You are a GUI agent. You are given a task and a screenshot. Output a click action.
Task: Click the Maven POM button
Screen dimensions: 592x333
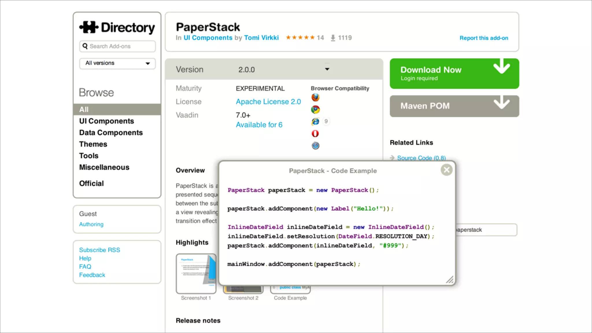[454, 106]
